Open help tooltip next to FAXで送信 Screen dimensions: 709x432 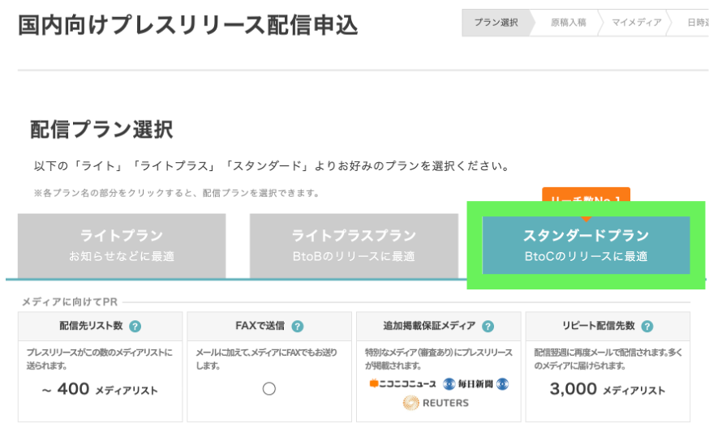pos(298,327)
